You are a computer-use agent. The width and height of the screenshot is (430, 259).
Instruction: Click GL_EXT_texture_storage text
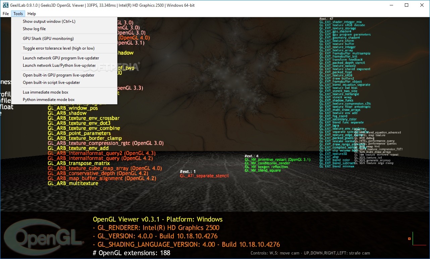tap(338, 28)
